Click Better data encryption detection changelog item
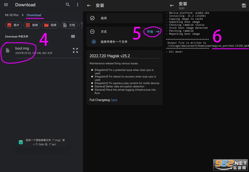 119,86
